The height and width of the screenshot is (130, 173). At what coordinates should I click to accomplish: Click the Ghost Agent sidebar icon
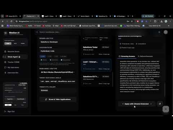(5, 57)
